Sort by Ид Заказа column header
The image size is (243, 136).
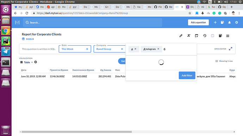click(x=106, y=70)
